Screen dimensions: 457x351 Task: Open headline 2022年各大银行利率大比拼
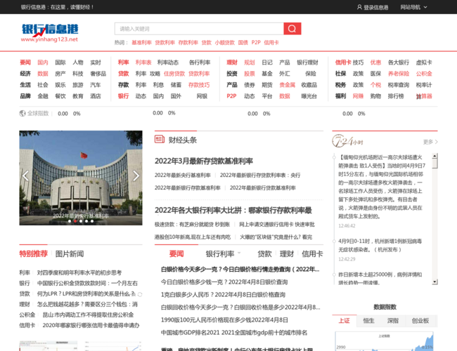click(x=233, y=210)
